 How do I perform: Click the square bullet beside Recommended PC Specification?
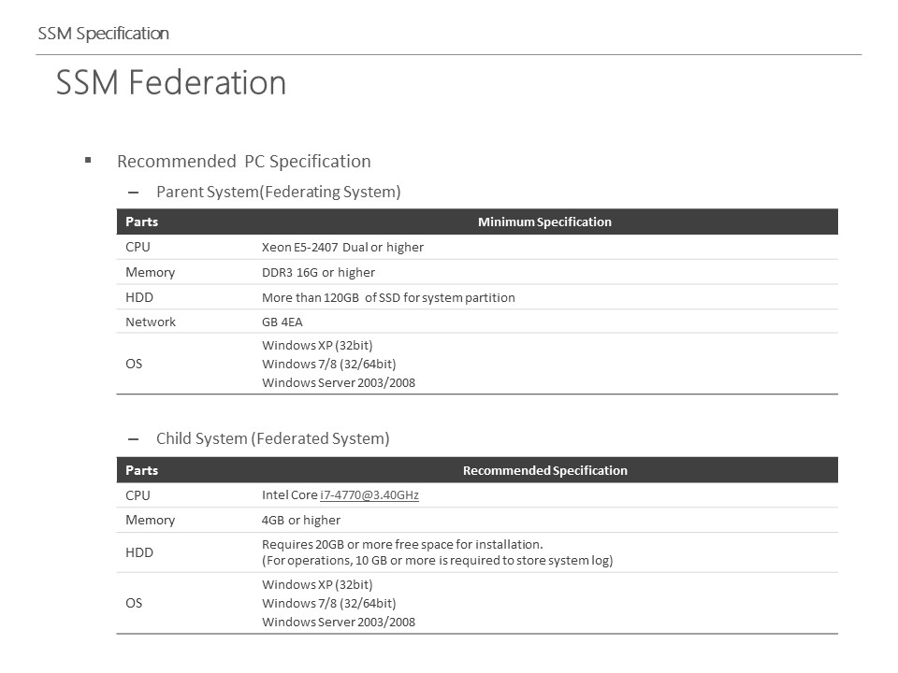pos(88,160)
